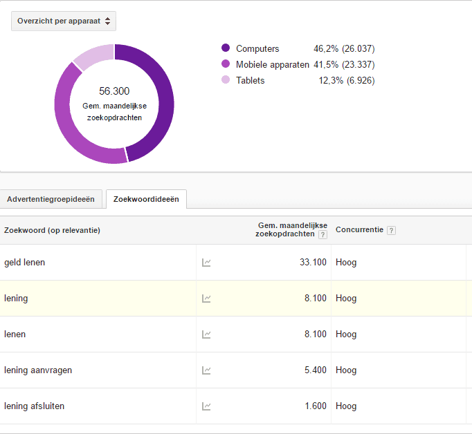
Task: Select the Zoekwoordideeën tab
Action: (146, 199)
